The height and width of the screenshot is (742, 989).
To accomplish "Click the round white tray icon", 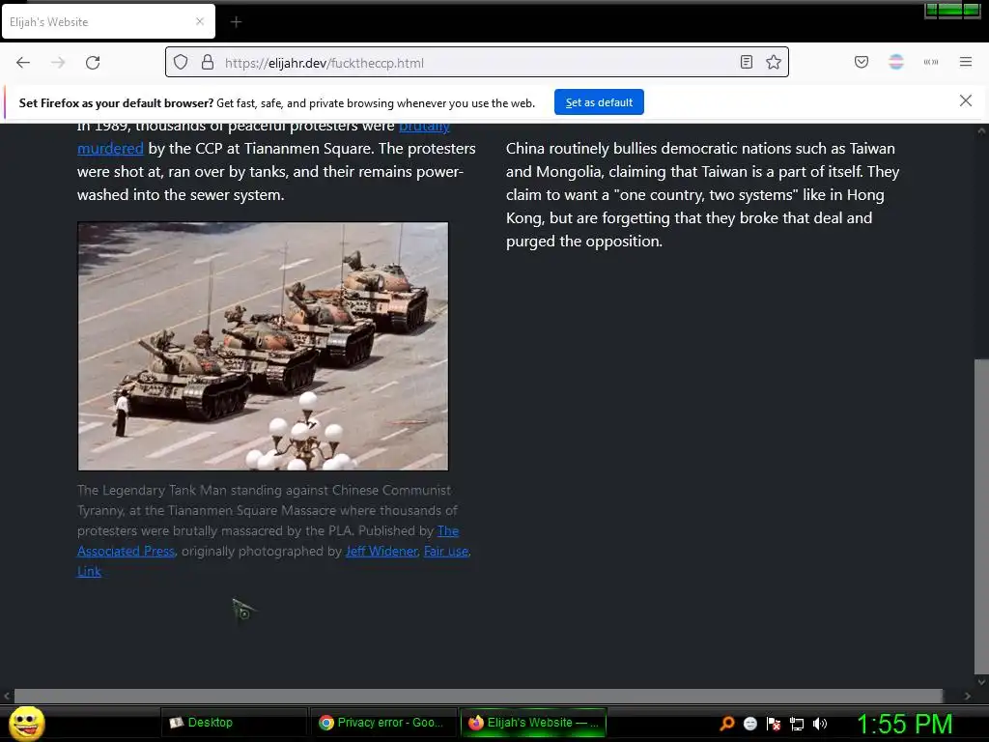I will pos(749,724).
